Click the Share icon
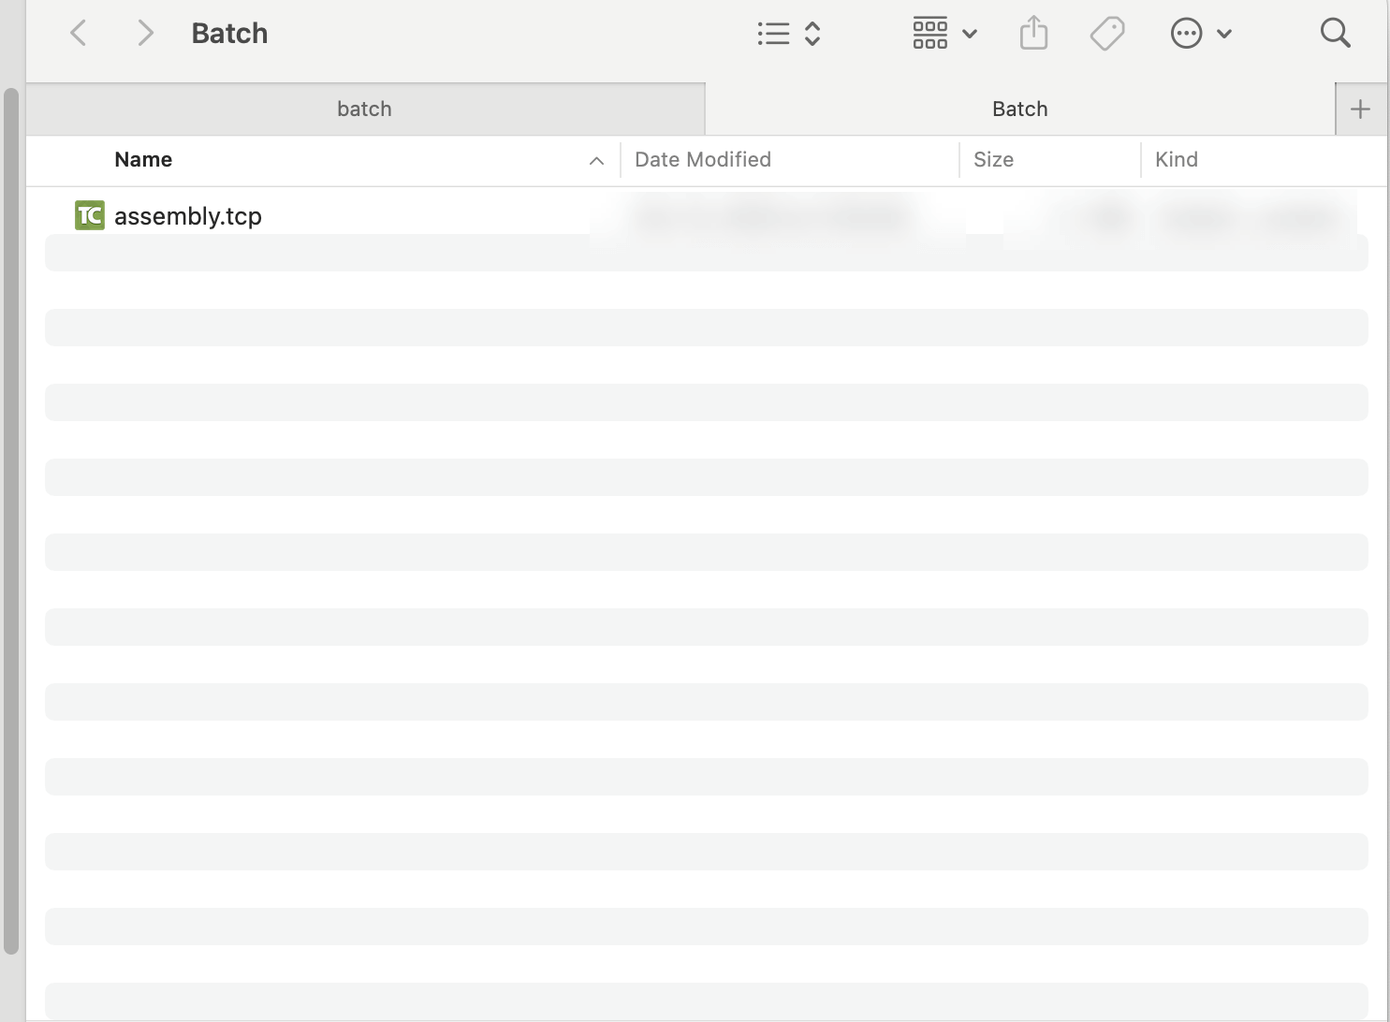The height and width of the screenshot is (1022, 1390). point(1033,34)
